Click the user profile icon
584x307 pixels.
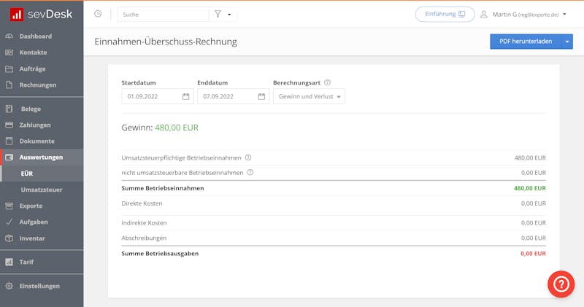pos(484,14)
